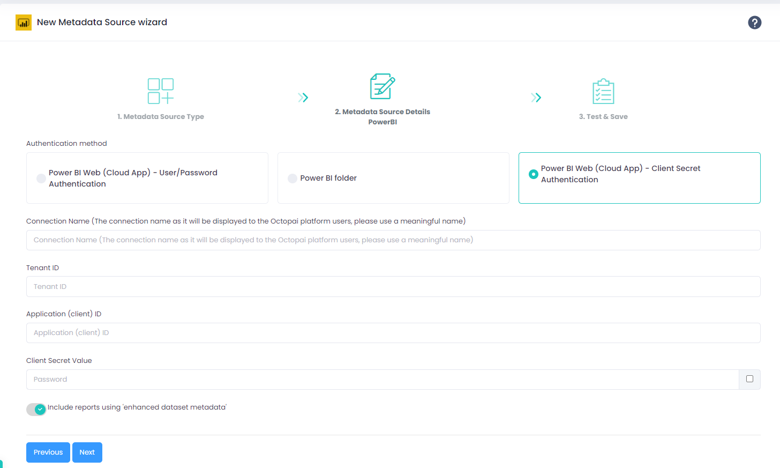Click the Metadata Source Details edit icon

coord(382,87)
